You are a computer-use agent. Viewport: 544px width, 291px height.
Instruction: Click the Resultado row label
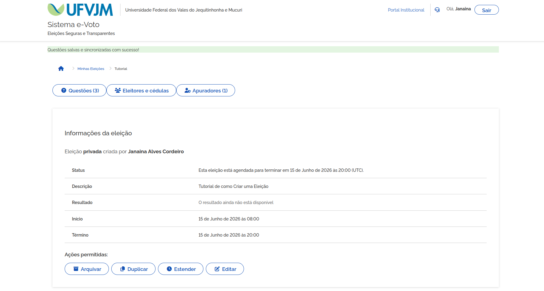(82, 203)
